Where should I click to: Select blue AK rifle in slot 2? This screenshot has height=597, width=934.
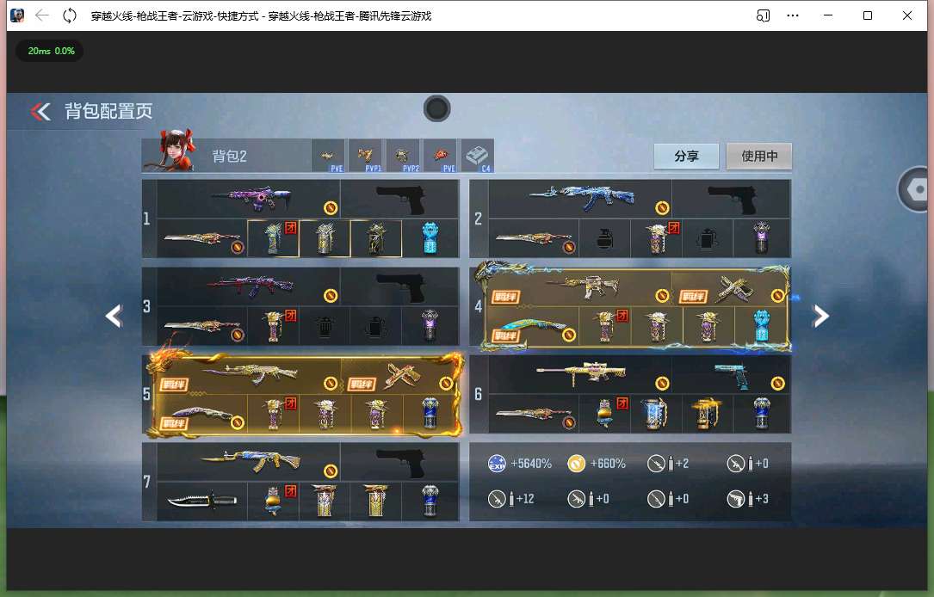pyautogui.click(x=581, y=199)
